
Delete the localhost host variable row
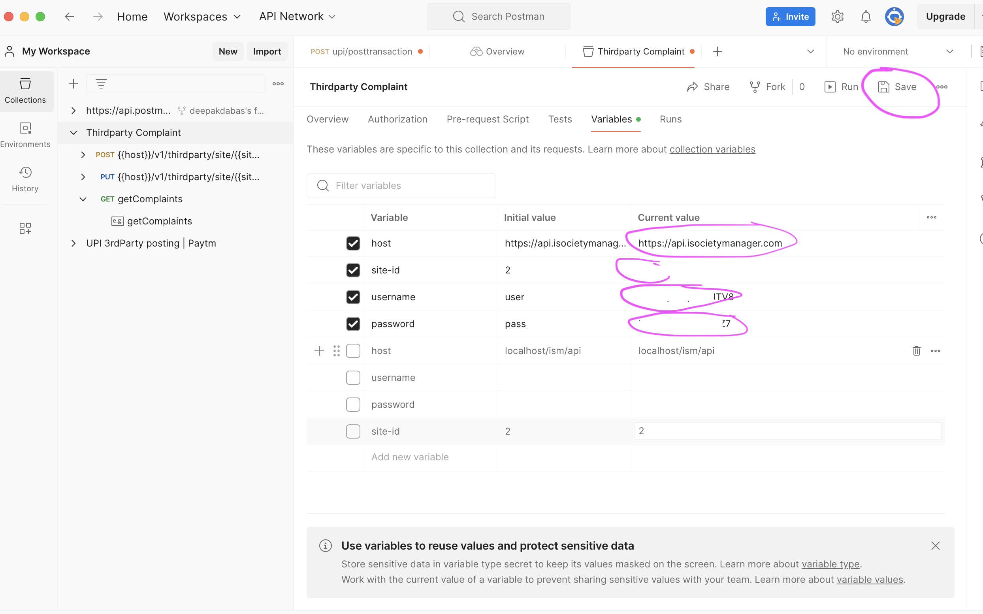pos(916,351)
